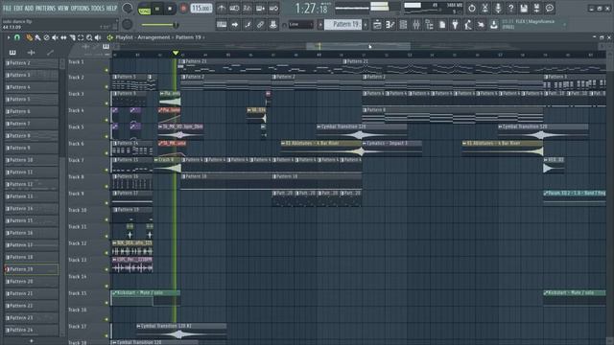Mute Track 12 with its green dot
Image resolution: width=614 pixels, height=345 pixels.
coord(106,253)
